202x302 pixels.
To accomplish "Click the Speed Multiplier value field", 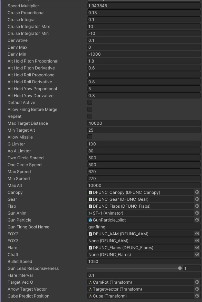I will 144,6.
